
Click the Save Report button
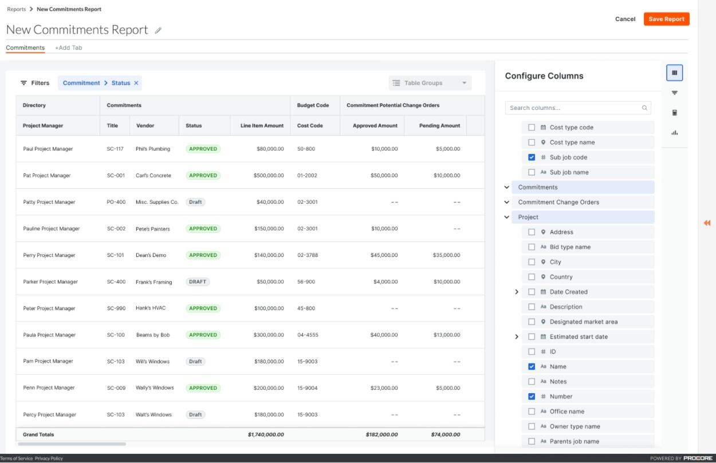tap(667, 19)
